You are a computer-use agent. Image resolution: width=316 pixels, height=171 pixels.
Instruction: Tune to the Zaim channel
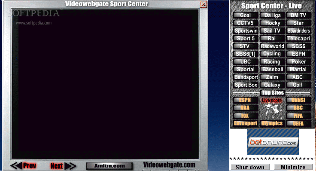(x=272, y=77)
